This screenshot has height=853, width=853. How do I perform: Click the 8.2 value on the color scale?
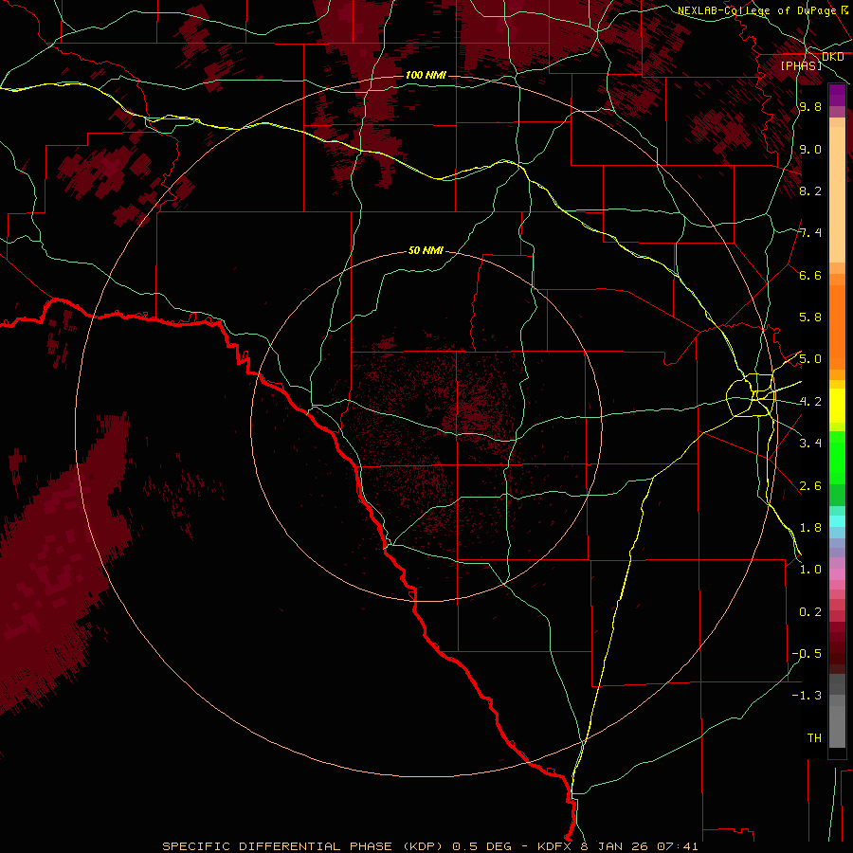810,191
